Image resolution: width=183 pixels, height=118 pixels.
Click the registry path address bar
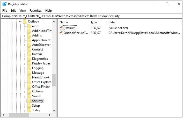click(92, 16)
